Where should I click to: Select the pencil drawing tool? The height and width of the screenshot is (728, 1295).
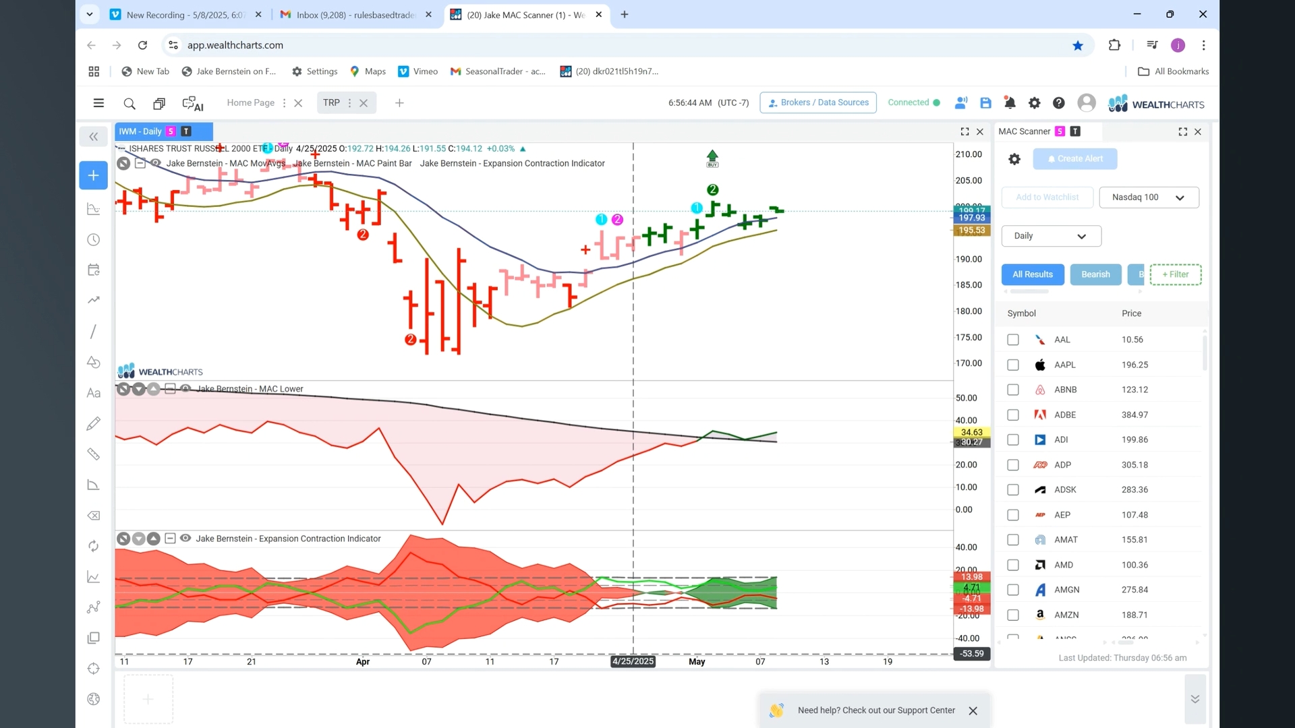tap(94, 423)
